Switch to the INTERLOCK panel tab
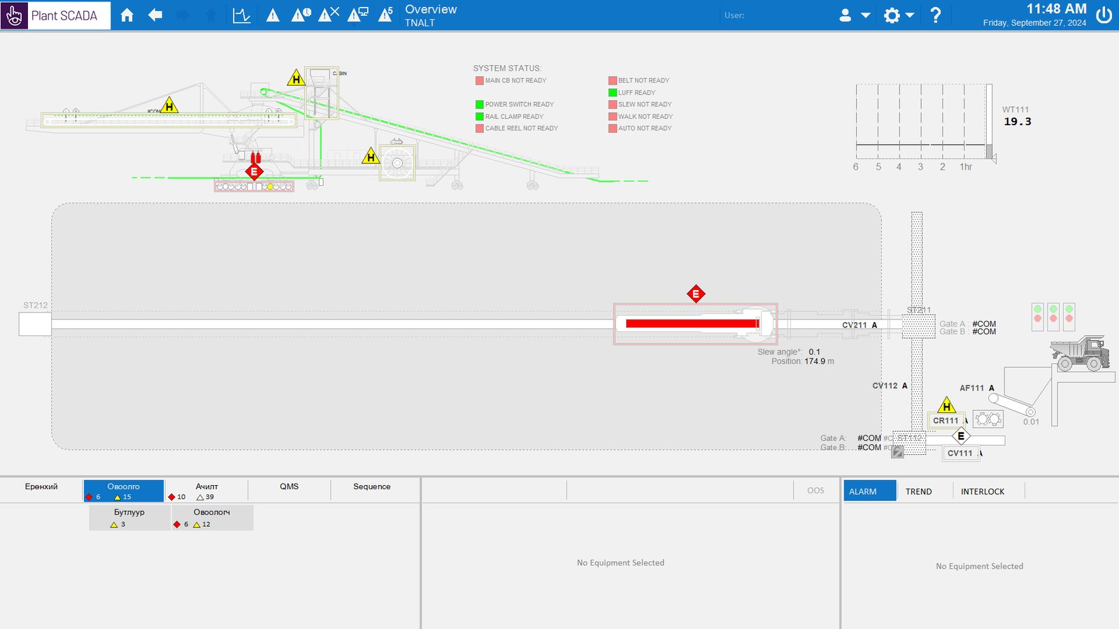The height and width of the screenshot is (629, 1119). [x=983, y=491]
